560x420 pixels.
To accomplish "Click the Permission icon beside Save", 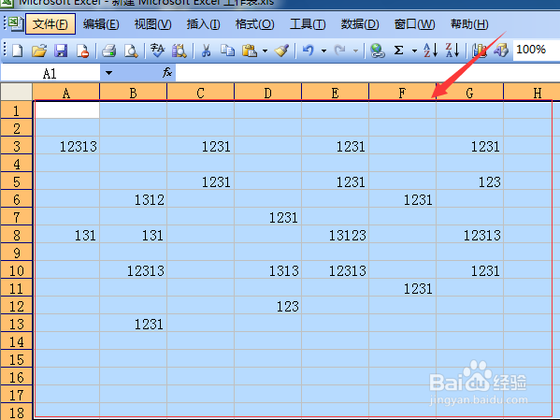I will click(82, 51).
